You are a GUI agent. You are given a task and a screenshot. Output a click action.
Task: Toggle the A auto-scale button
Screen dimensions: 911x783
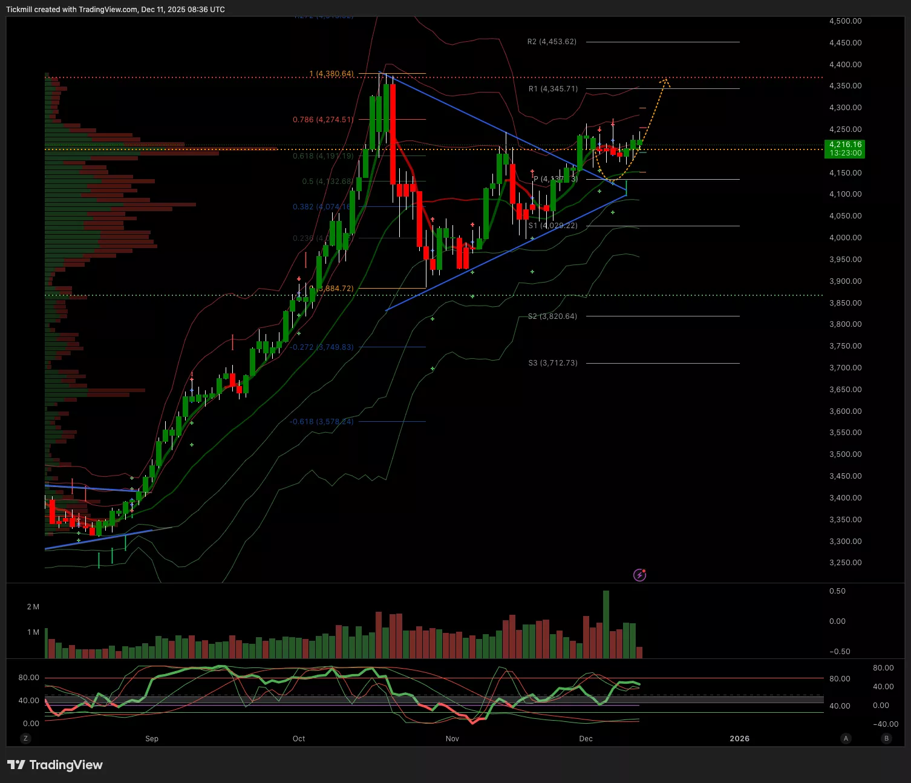point(846,738)
